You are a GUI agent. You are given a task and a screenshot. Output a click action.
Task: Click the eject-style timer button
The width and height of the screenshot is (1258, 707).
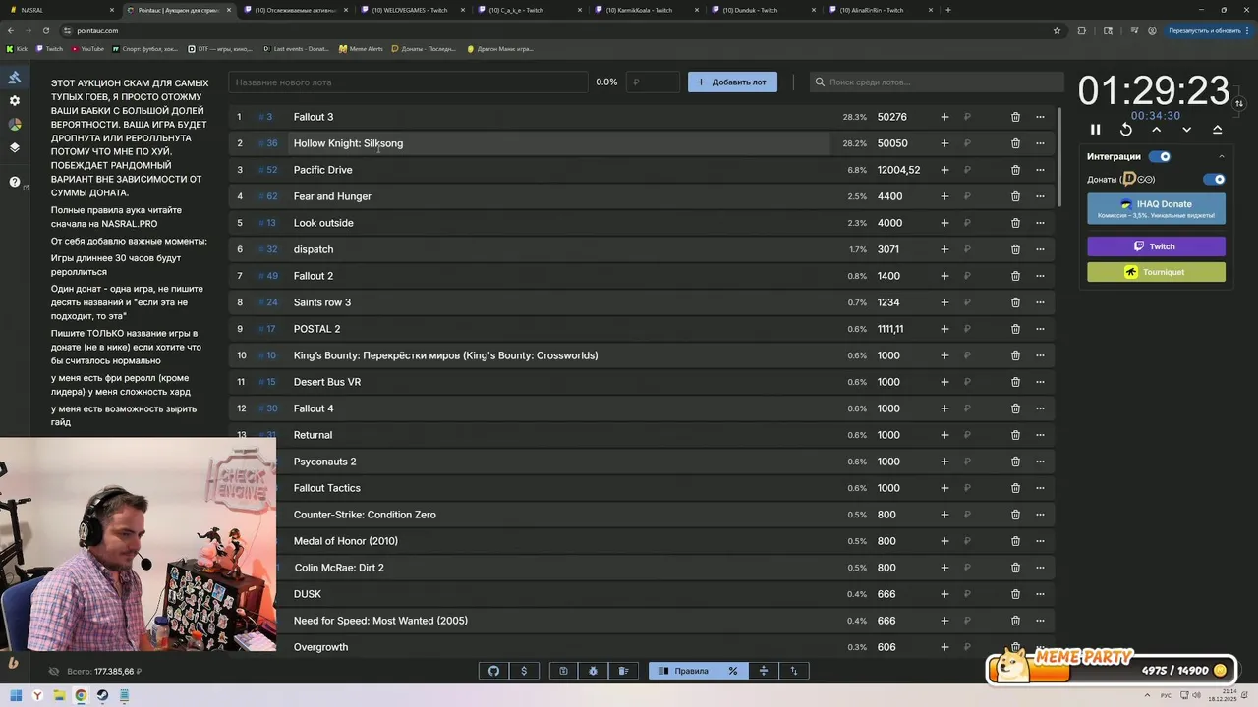(x=1218, y=130)
